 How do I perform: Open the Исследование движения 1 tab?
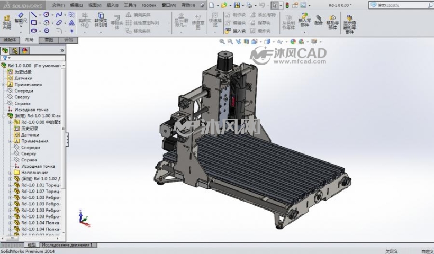[68, 245]
